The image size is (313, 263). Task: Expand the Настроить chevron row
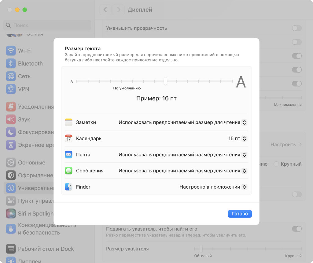[x=300, y=145]
